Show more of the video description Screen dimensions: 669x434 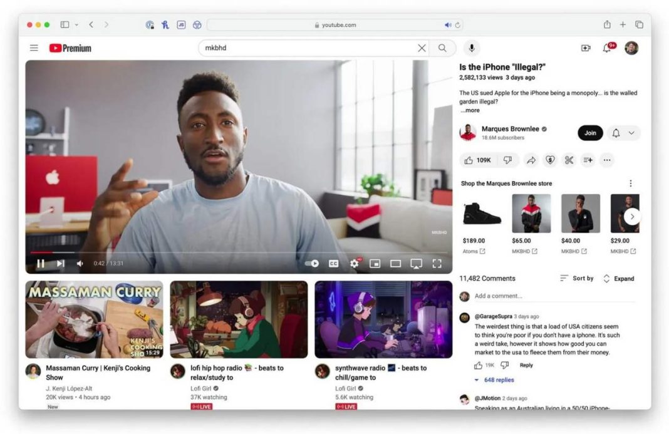470,110
